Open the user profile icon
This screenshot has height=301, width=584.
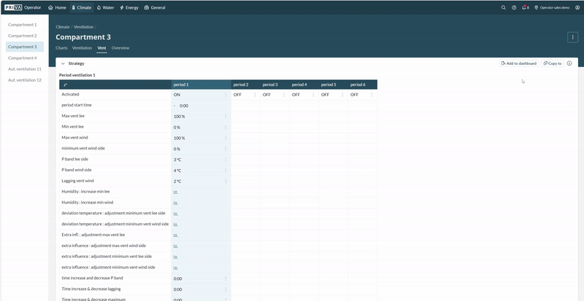tap(577, 7)
